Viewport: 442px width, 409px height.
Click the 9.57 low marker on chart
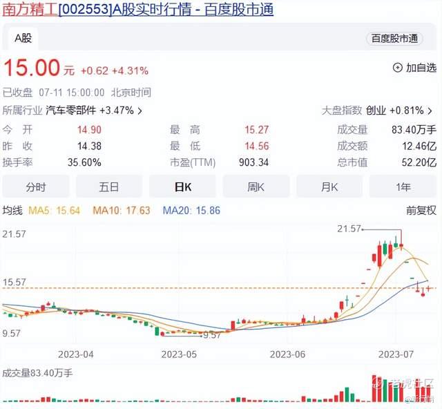(212, 335)
